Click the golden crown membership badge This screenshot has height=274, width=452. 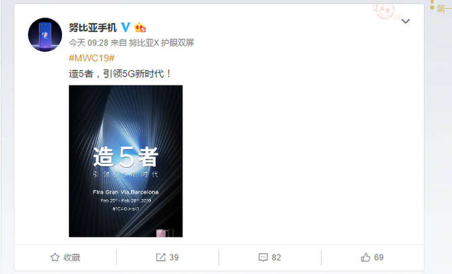pyautogui.click(x=140, y=28)
